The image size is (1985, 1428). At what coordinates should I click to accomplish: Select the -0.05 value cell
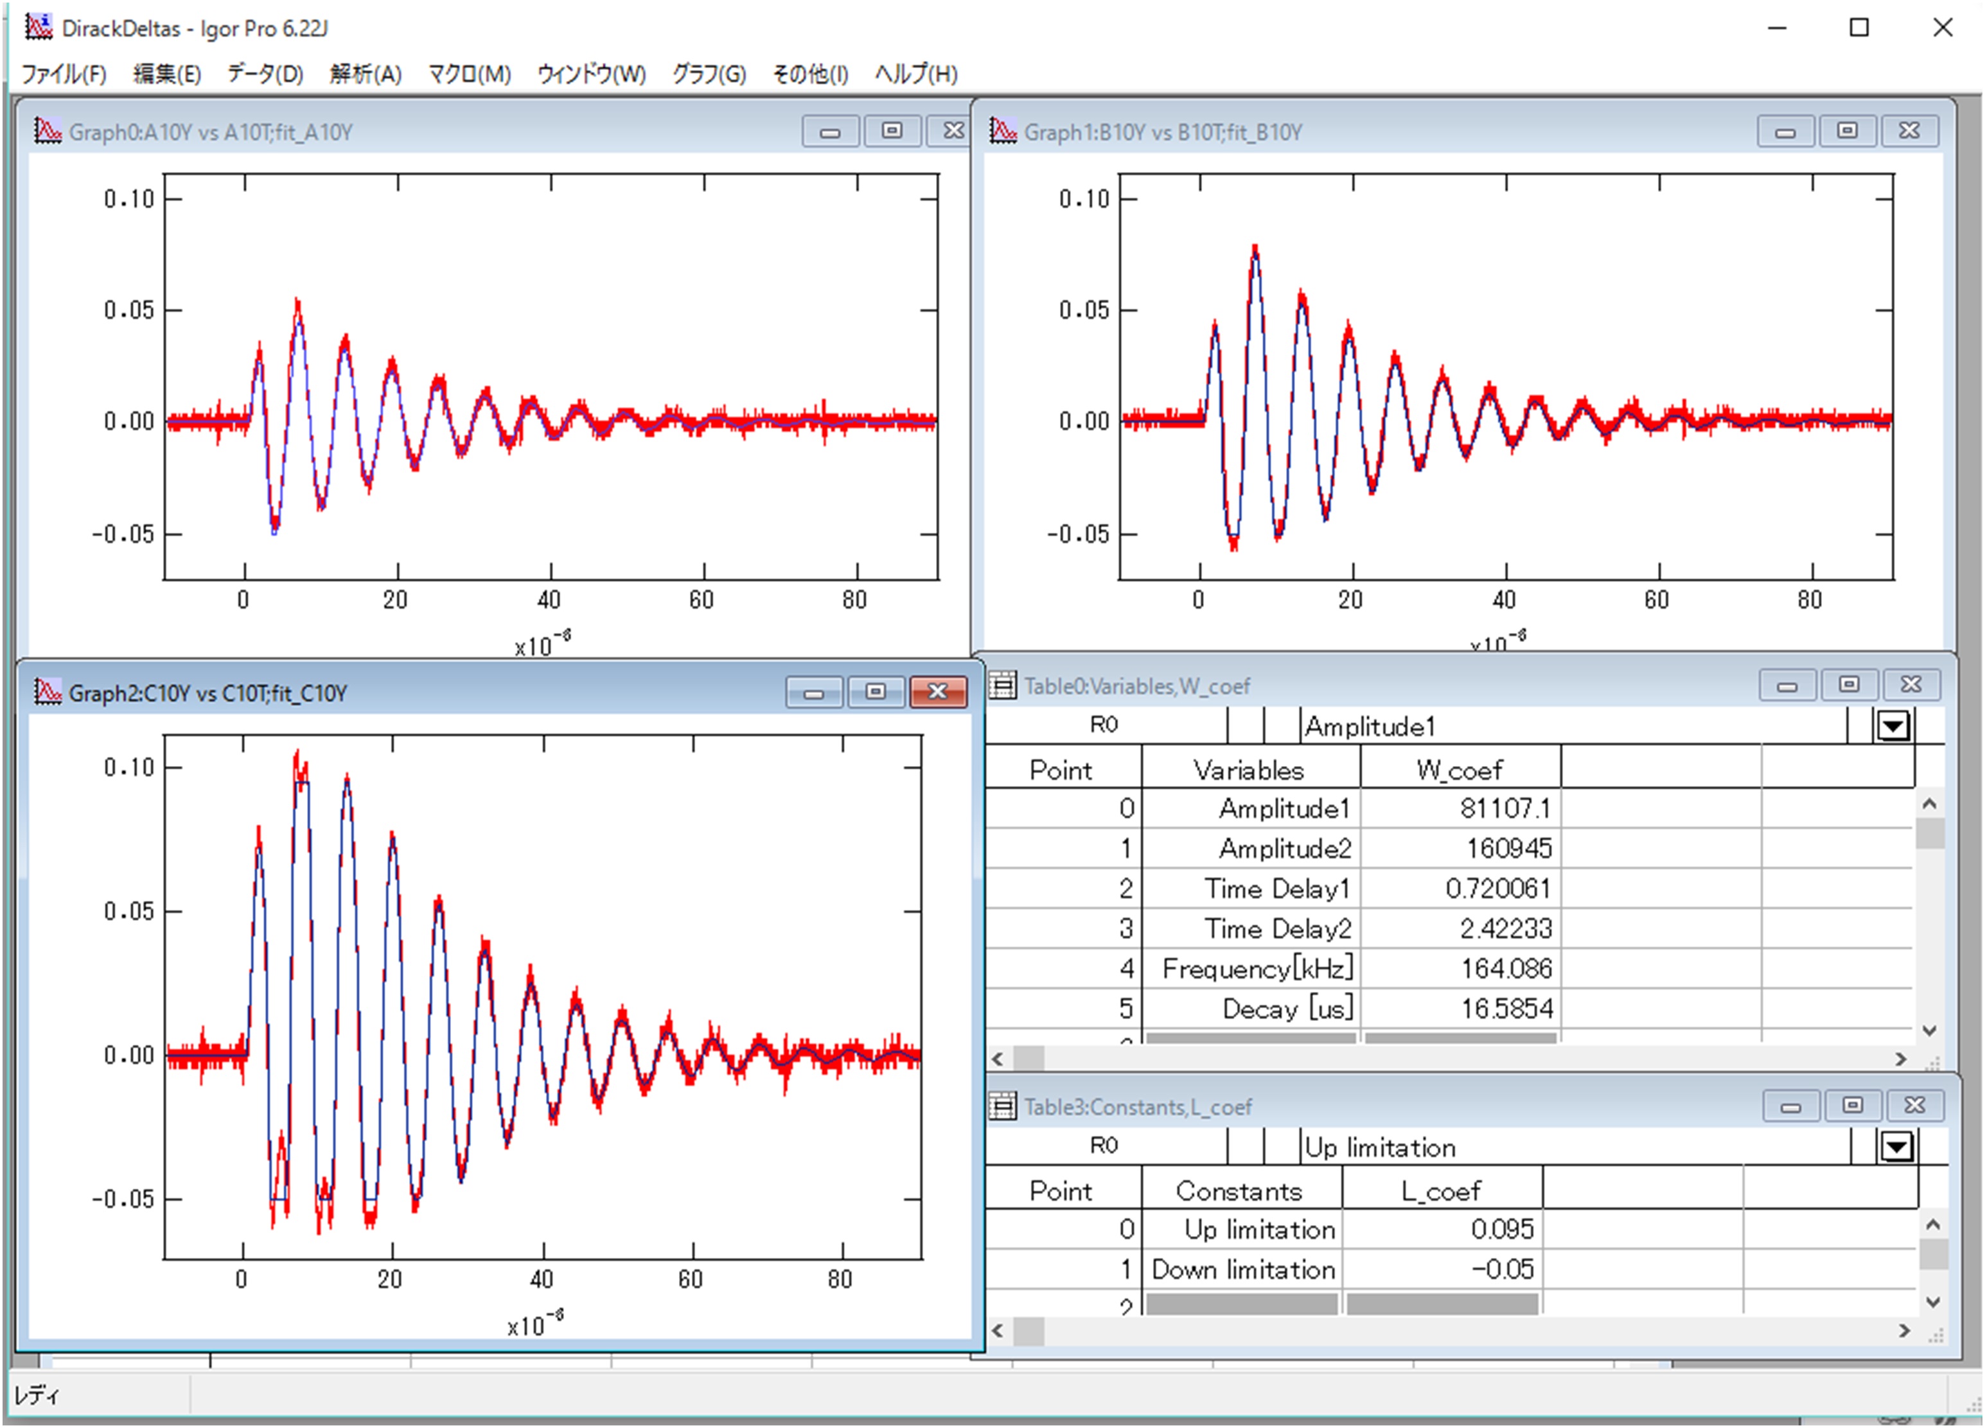point(1442,1269)
